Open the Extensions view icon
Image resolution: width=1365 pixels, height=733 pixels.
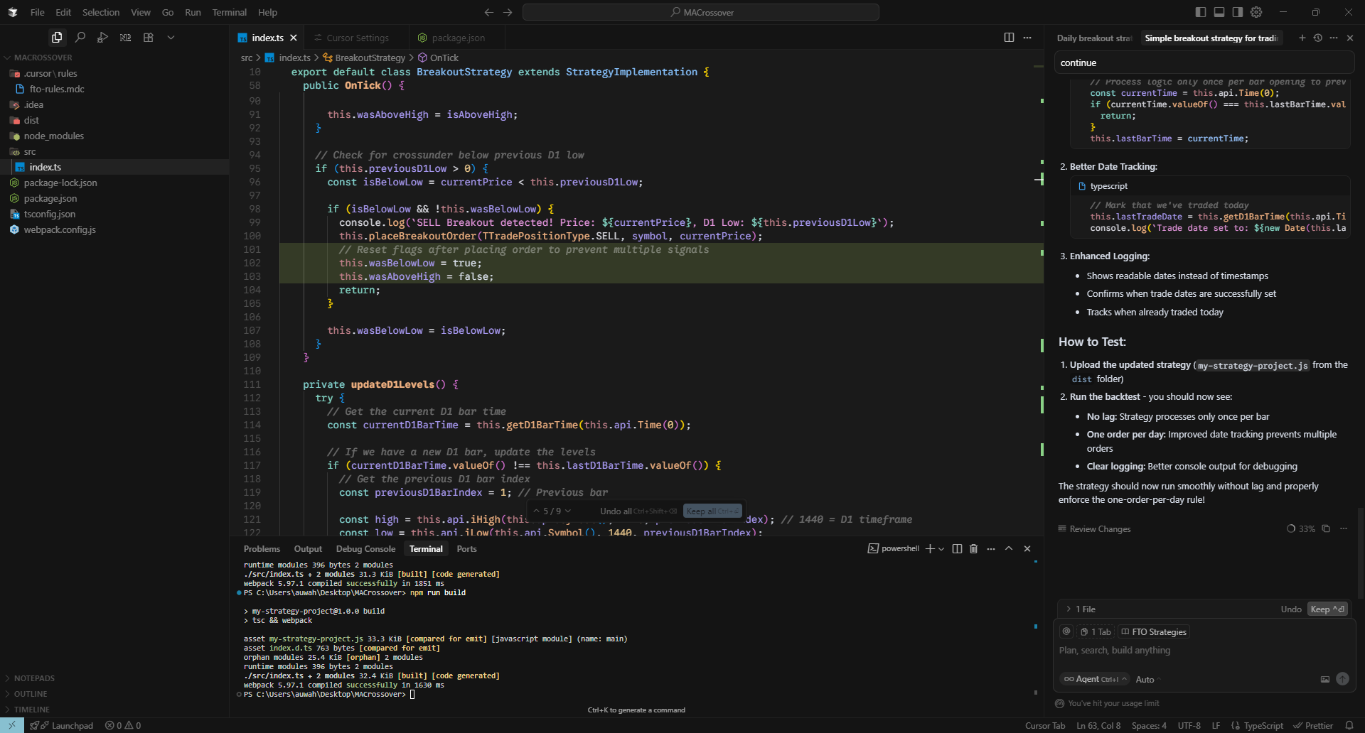pos(149,38)
